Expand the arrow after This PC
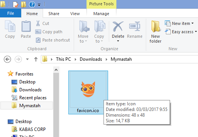This screenshot has height=137, width=198. click(x=76, y=59)
